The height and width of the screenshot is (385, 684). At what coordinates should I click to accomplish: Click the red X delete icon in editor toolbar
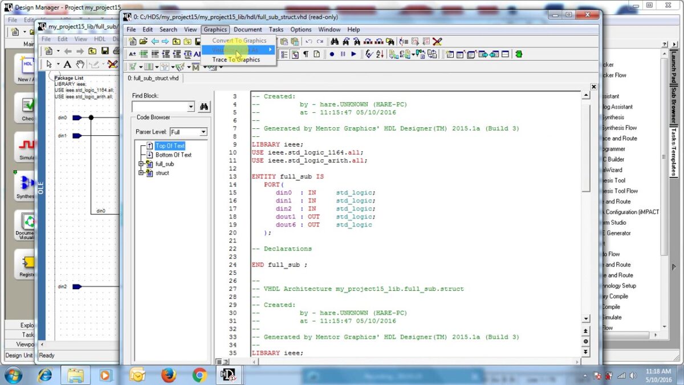coord(437,41)
